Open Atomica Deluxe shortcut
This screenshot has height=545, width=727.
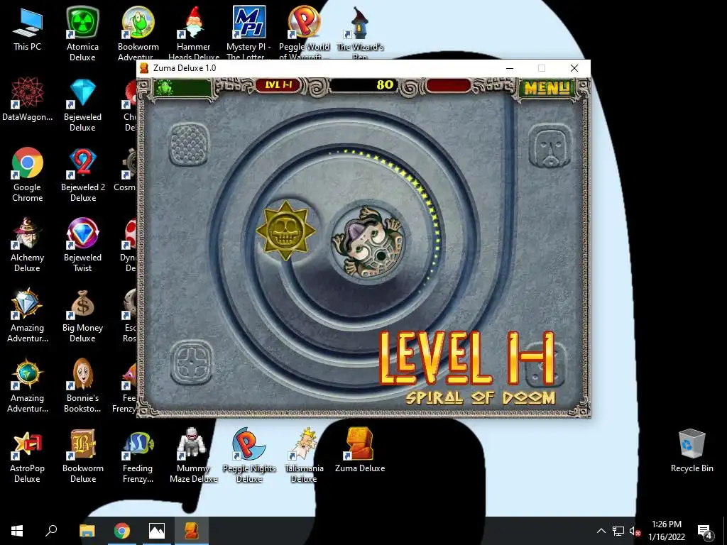pos(82,35)
